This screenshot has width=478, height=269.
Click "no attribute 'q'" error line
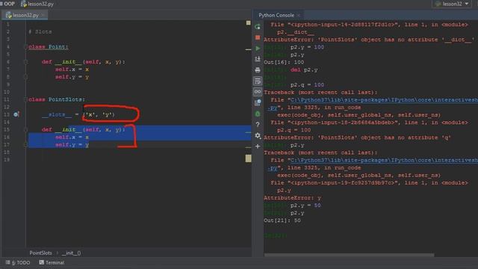tap(357, 137)
